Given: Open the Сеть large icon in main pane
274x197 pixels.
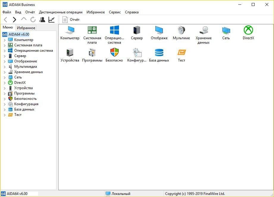Looking at the screenshot, I should (x=226, y=30).
